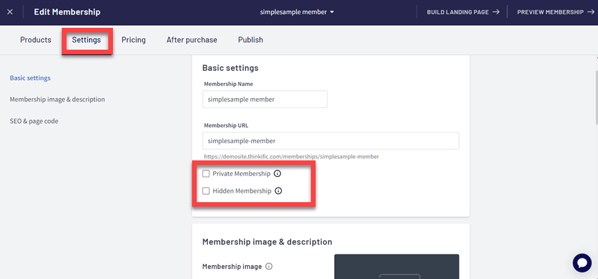
Task: Switch to the Products tab
Action: (x=36, y=40)
